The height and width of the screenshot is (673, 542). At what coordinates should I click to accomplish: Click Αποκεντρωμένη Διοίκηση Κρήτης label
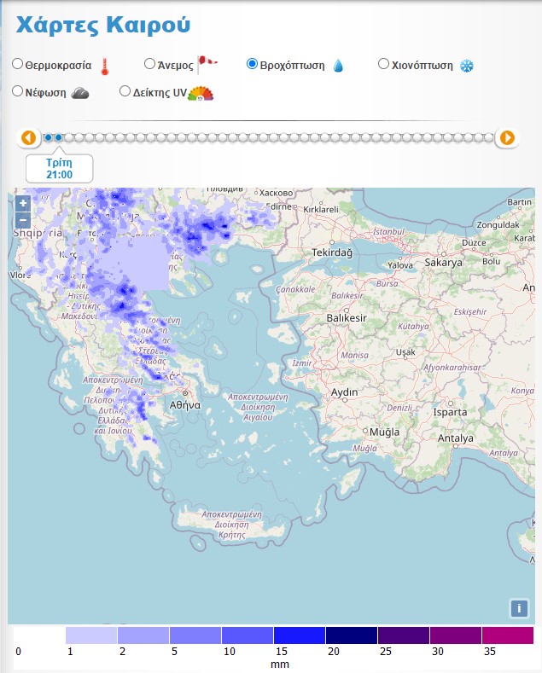point(231,524)
